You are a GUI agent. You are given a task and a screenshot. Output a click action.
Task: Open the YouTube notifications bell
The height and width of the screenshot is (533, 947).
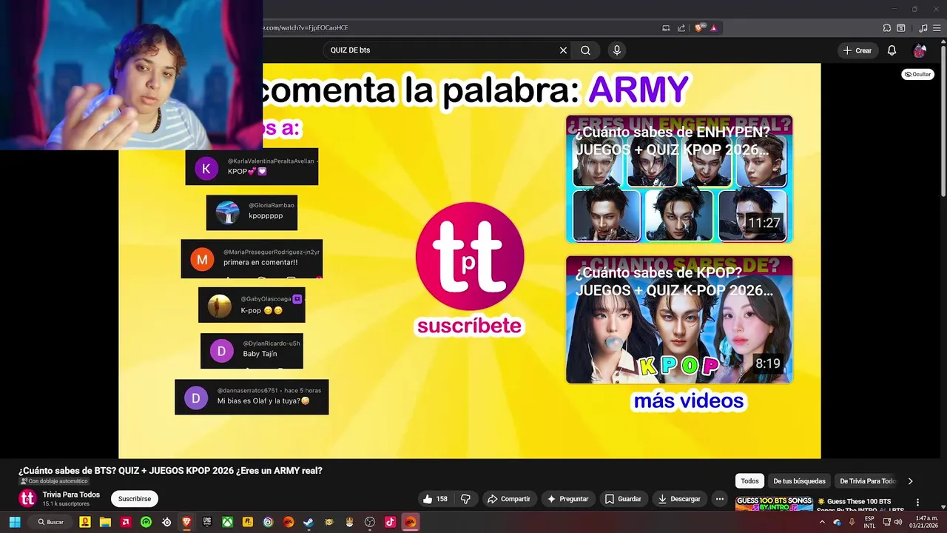[x=892, y=50]
